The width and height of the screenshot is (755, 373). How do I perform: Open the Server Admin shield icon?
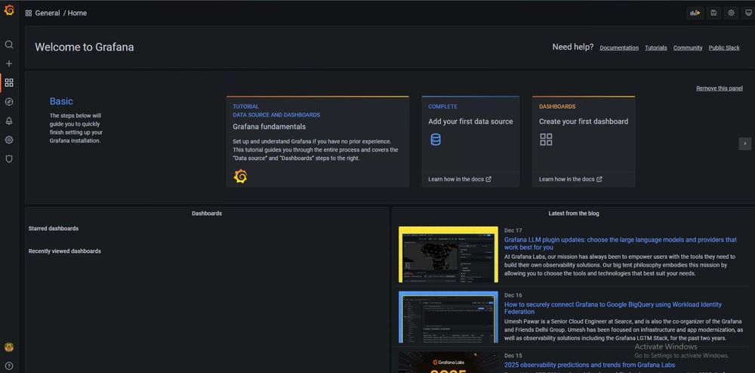point(8,159)
